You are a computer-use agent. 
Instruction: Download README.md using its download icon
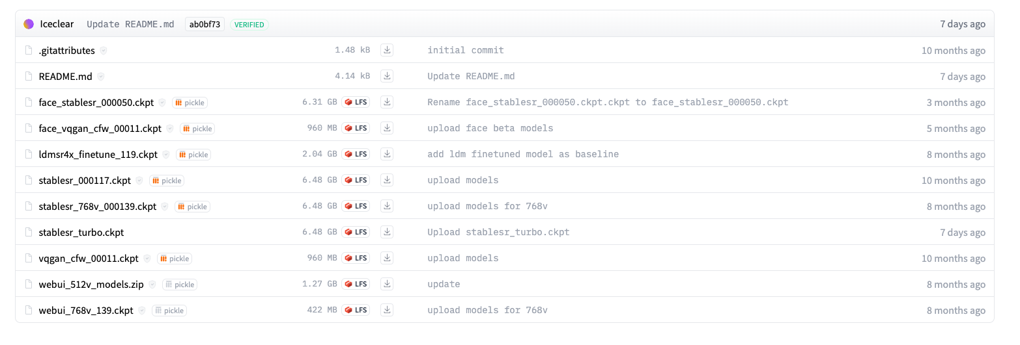pos(387,76)
